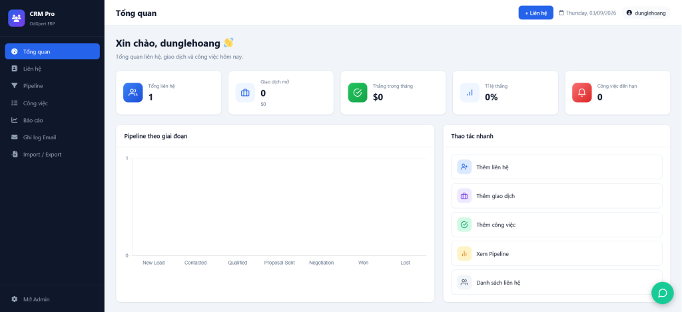Open the Mở Admin link
The image size is (682, 312).
[52, 299]
